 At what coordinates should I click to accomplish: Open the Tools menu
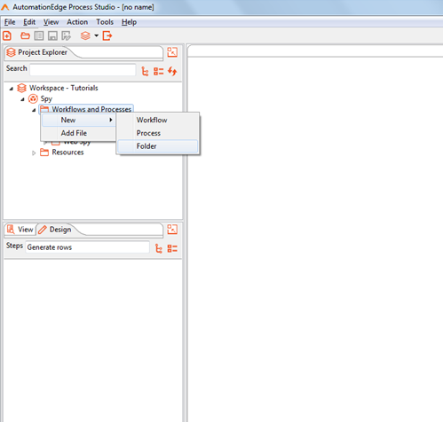point(105,22)
